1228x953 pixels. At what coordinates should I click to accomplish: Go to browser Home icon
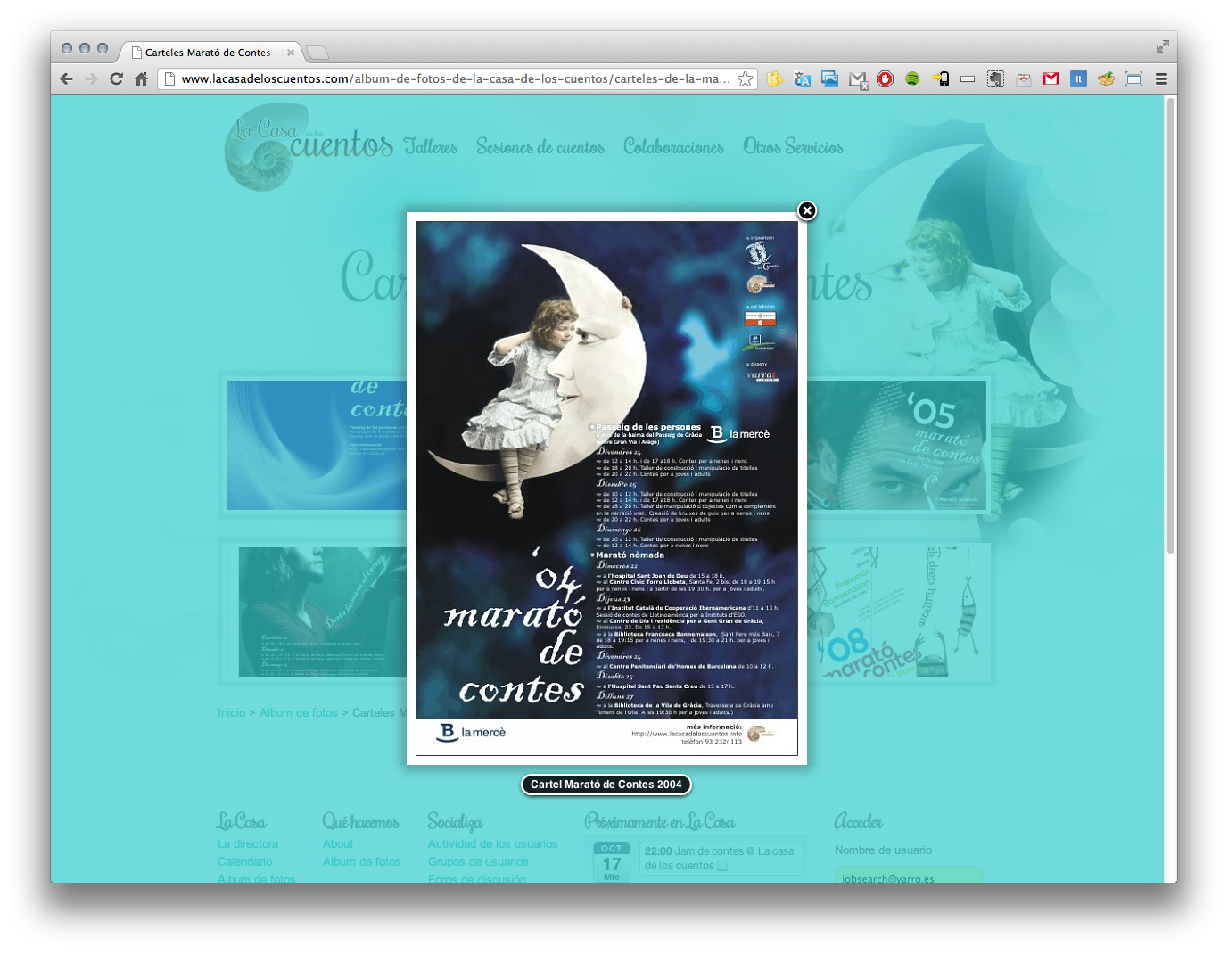[141, 78]
